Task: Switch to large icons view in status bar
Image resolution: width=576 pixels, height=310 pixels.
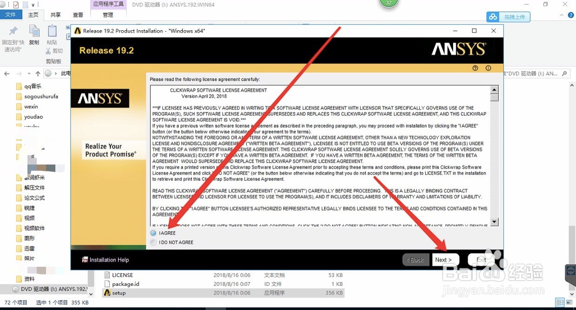Action: click(x=569, y=302)
